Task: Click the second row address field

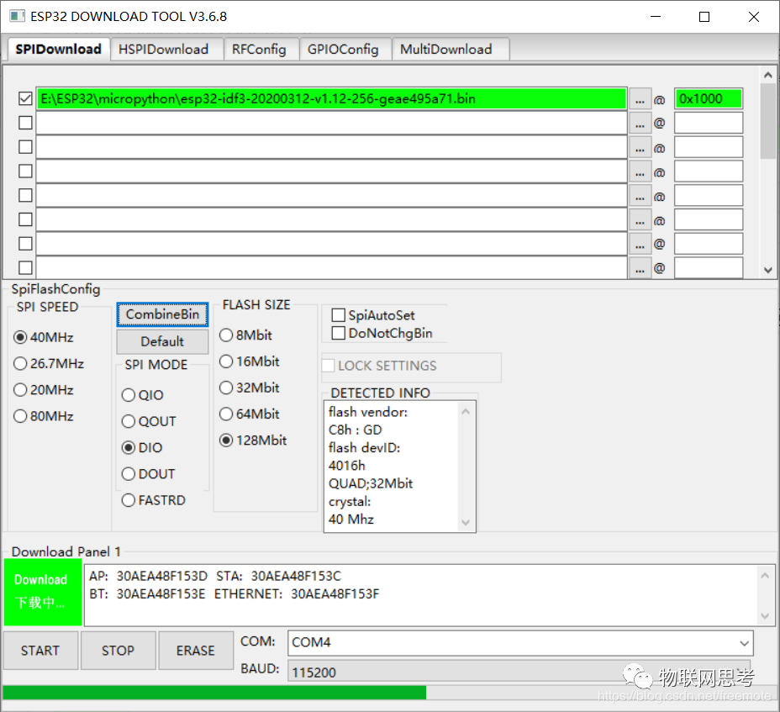Action: pyautogui.click(x=709, y=123)
